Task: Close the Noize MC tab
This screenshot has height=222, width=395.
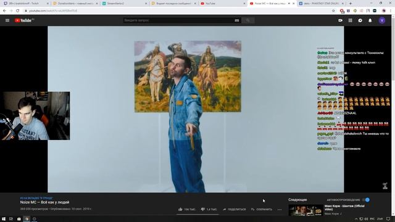Action: click(294, 4)
